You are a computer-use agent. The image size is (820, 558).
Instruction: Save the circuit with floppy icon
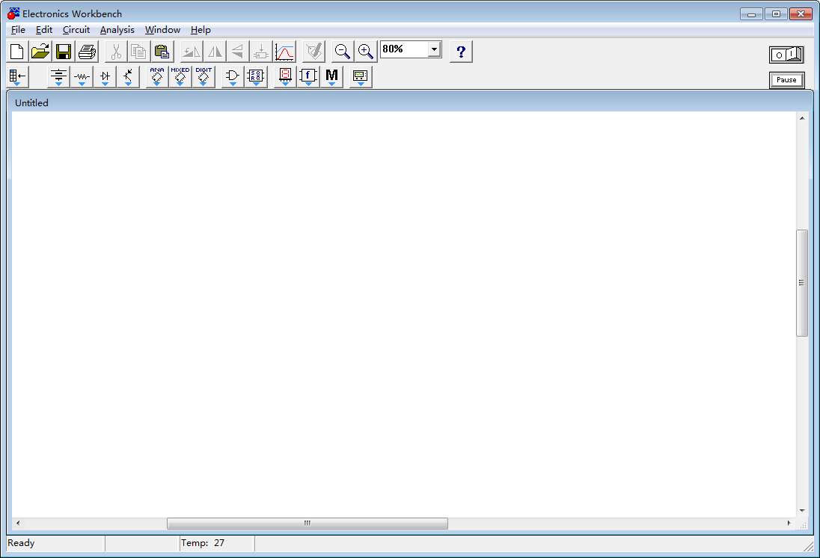(x=64, y=52)
